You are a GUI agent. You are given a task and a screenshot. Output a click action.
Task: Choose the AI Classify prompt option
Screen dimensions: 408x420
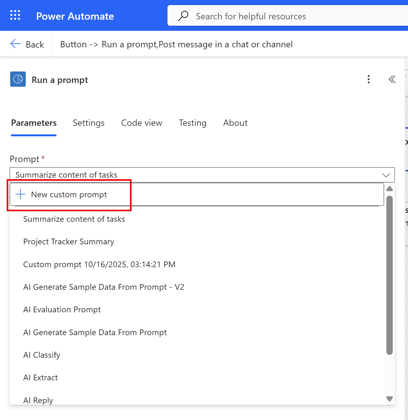42,355
